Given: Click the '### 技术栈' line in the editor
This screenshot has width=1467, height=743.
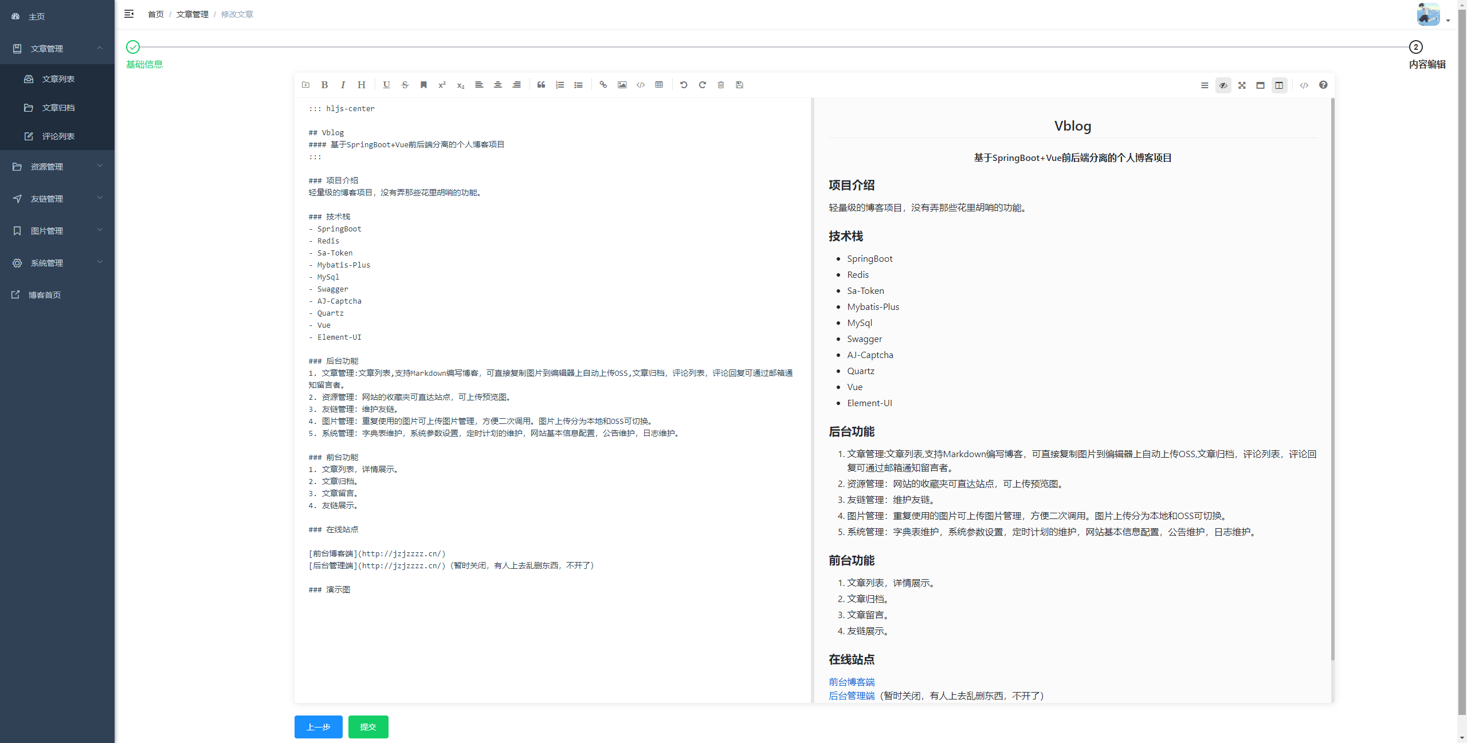Looking at the screenshot, I should point(330,217).
